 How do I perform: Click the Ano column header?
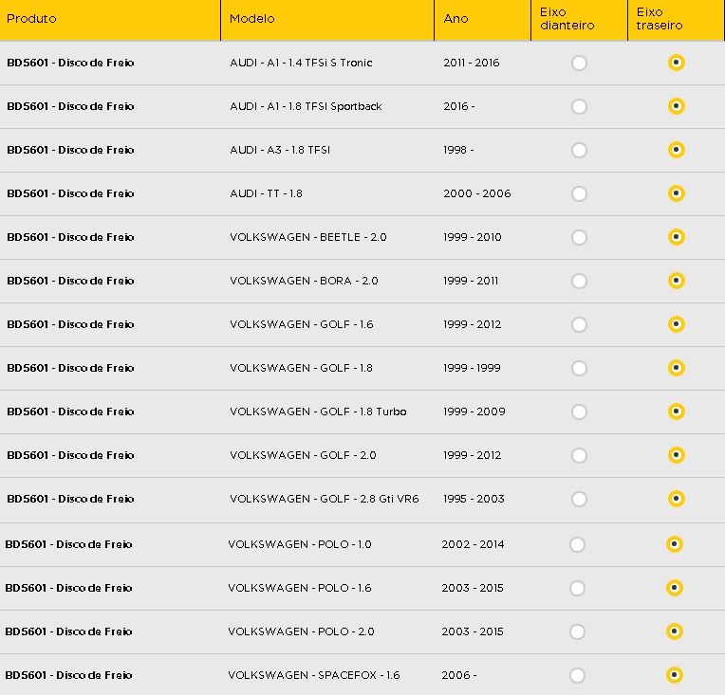[x=482, y=20]
